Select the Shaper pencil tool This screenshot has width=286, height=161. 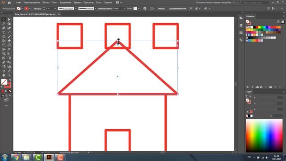[4, 41]
